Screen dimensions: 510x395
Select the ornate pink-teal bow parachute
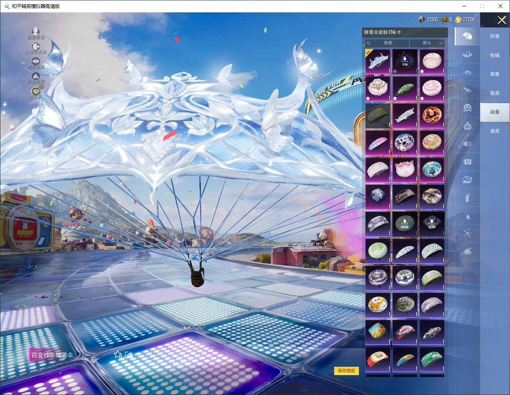[378, 89]
